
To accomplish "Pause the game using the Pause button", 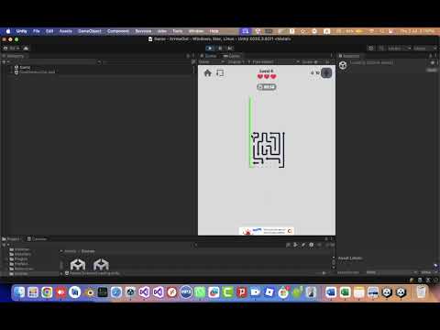I will 220,49.
